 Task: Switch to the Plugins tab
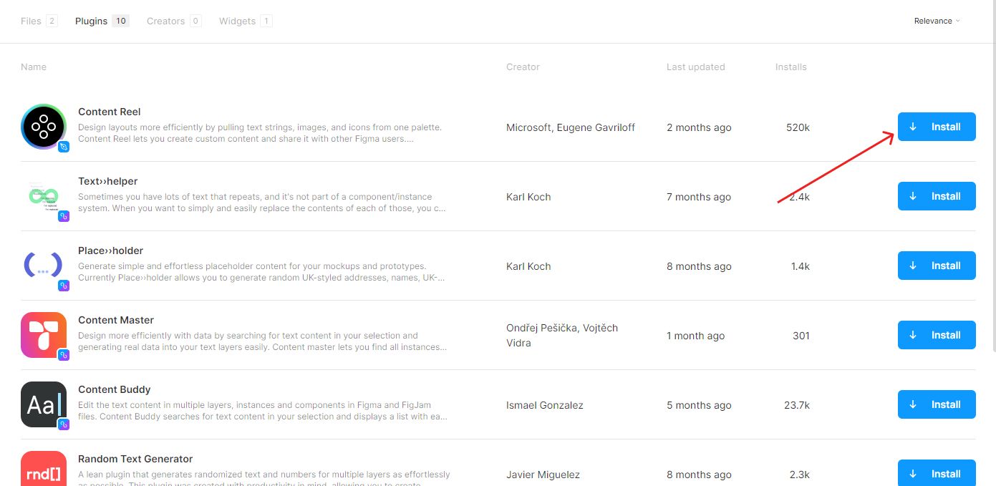point(102,21)
